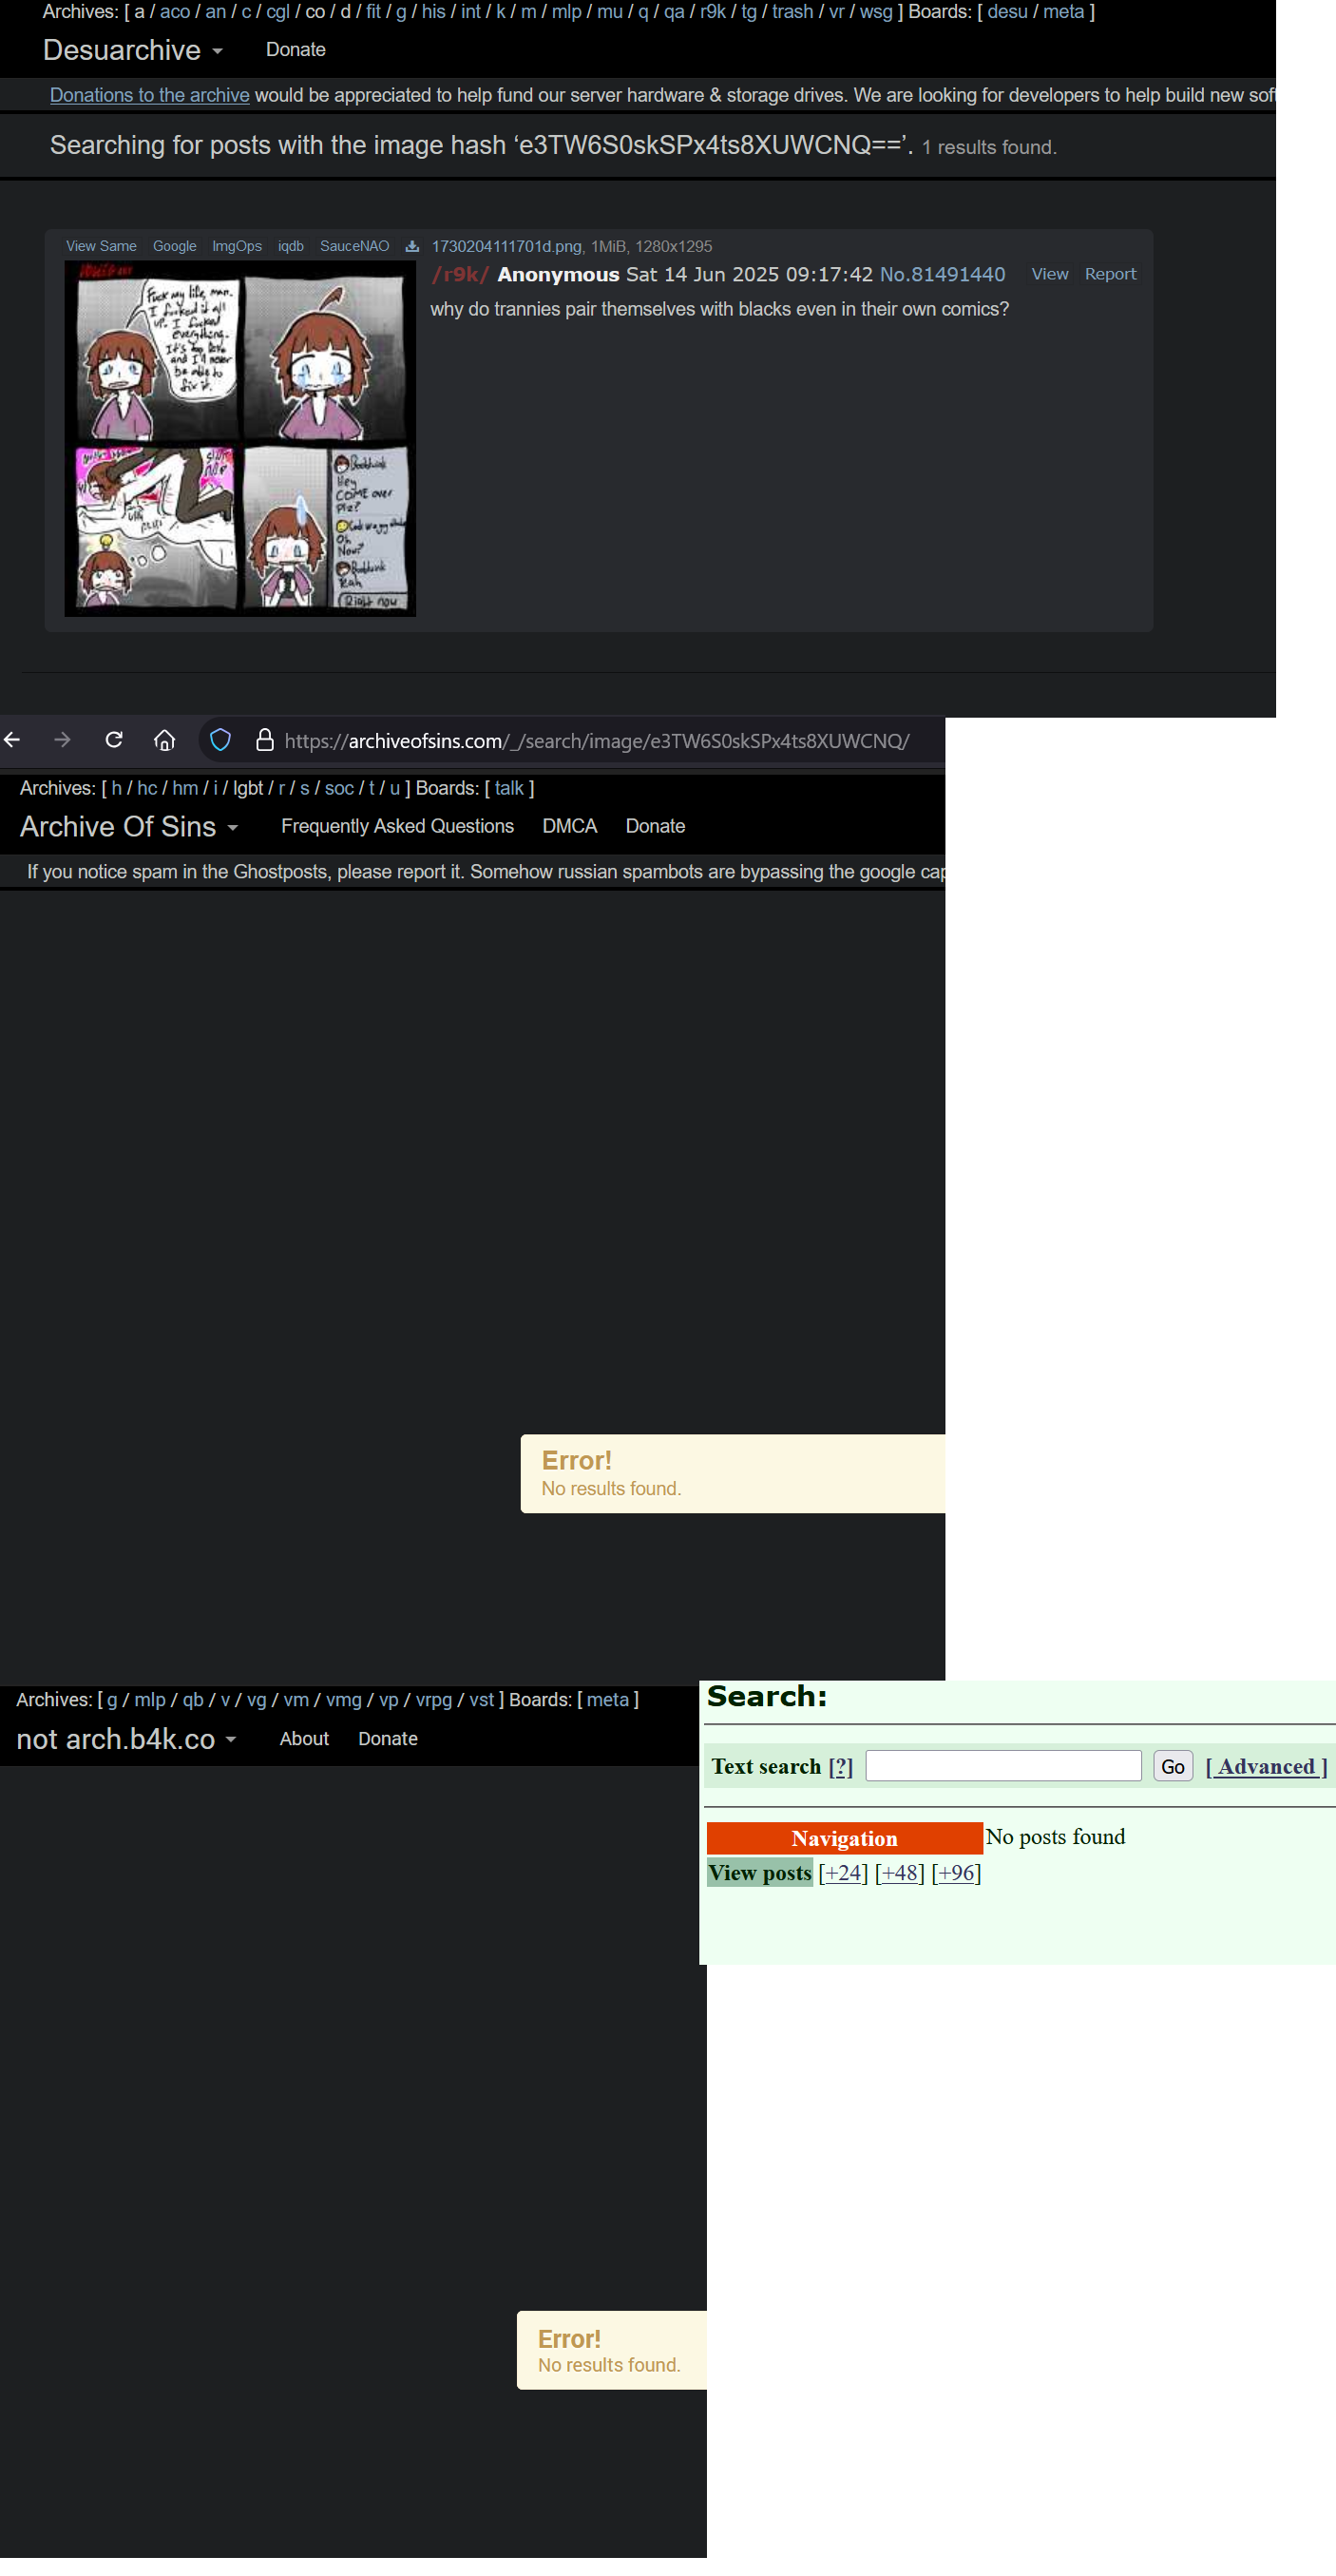
Task: Follow the 'Donations to the archive' link
Action: pos(150,95)
